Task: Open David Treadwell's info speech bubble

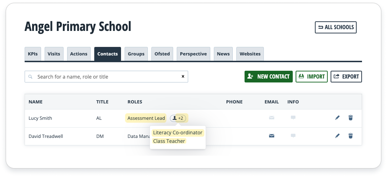Action: coord(293,136)
